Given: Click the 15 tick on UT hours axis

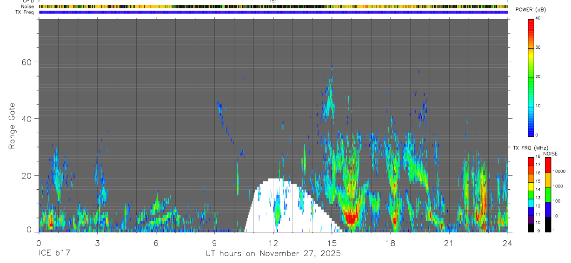Looking at the screenshot, I should 332,243.
